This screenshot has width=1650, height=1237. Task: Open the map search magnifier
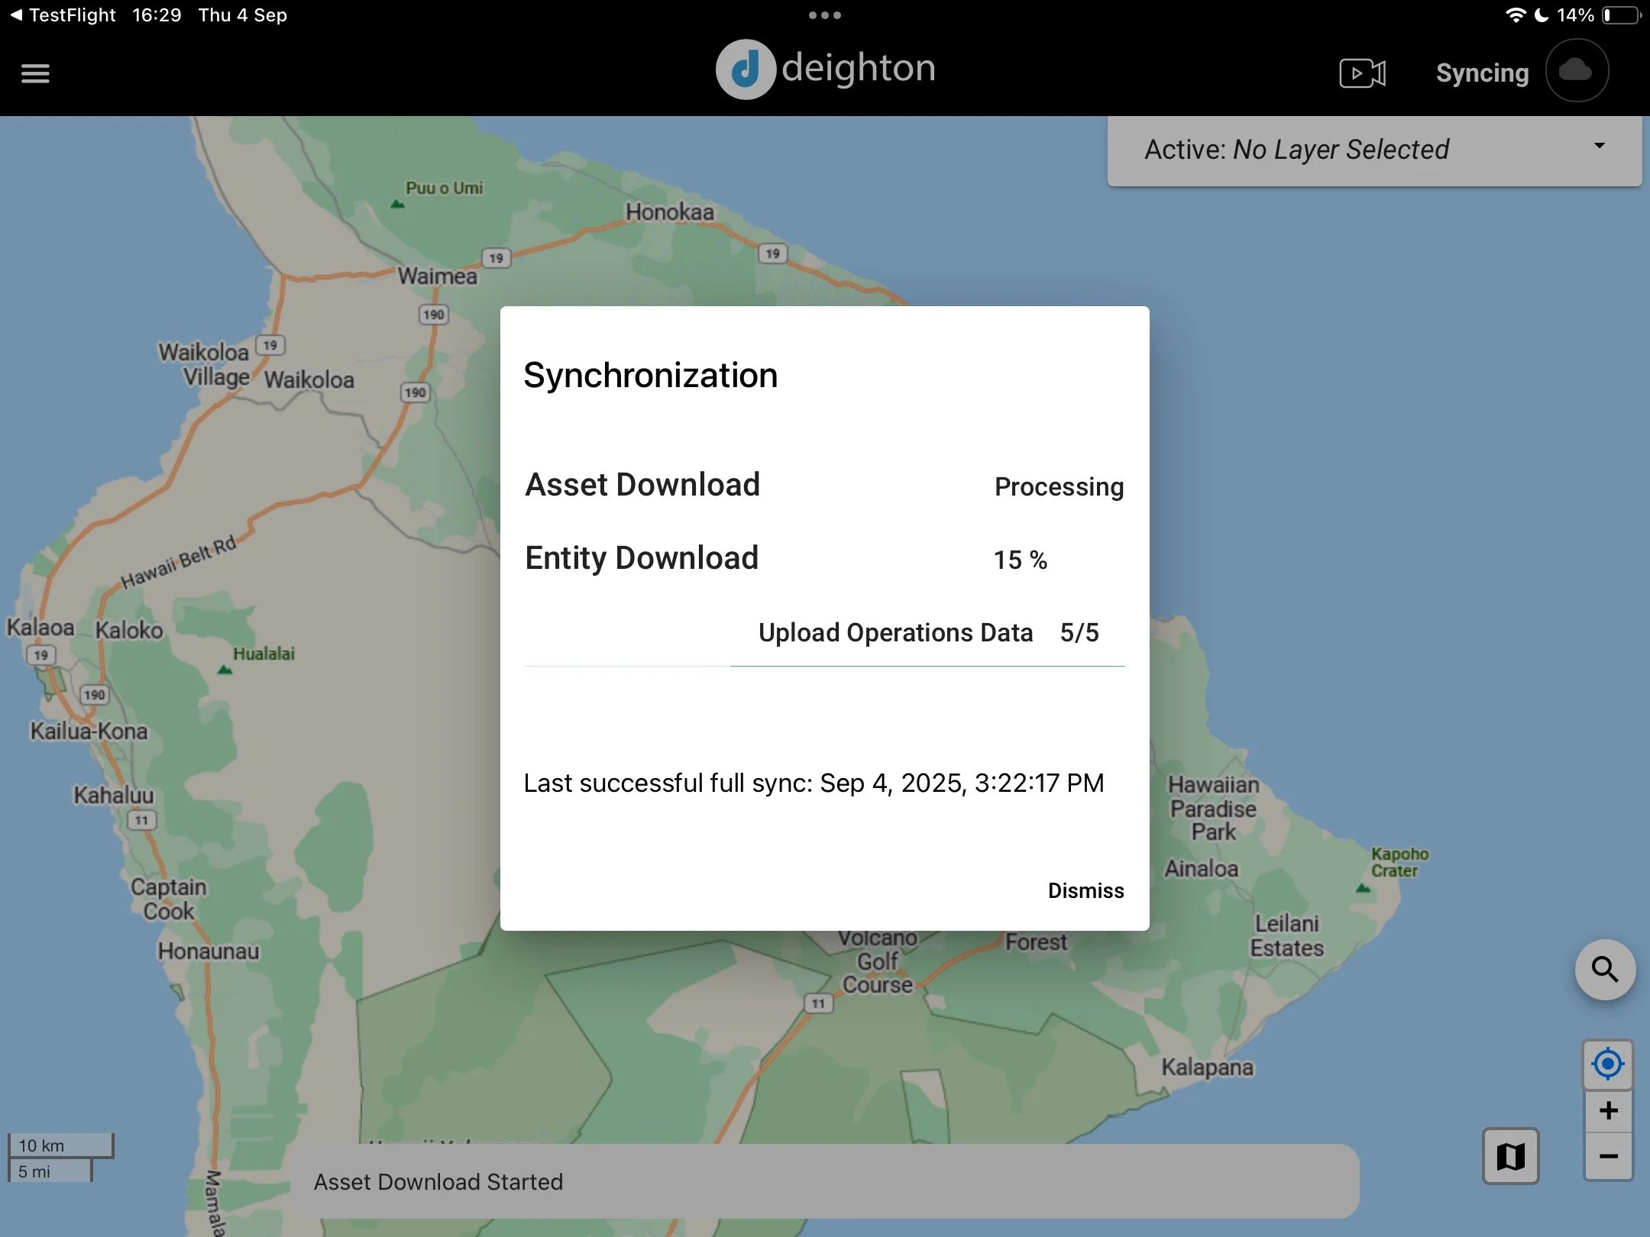tap(1605, 970)
